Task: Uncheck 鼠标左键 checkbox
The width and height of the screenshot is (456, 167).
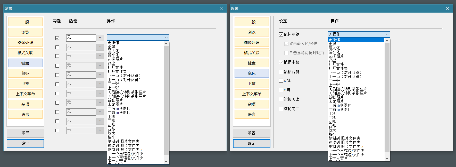Action: pyautogui.click(x=281, y=34)
